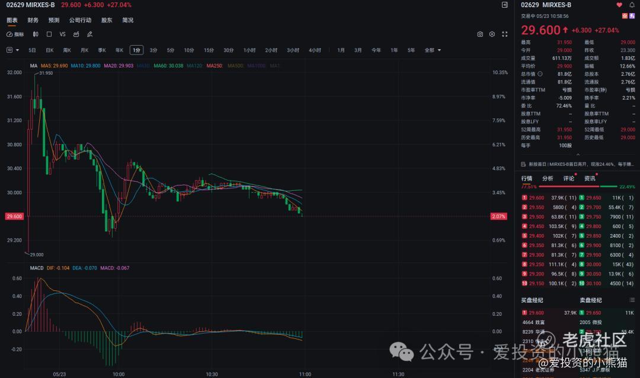The width and height of the screenshot is (640, 378).
Task: Switch to the 3小时 interval
Action: coord(293,50)
